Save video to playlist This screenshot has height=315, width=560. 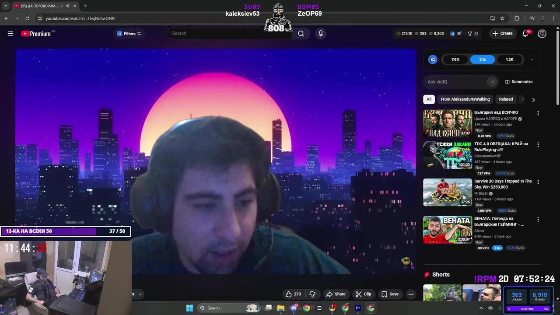pos(390,294)
